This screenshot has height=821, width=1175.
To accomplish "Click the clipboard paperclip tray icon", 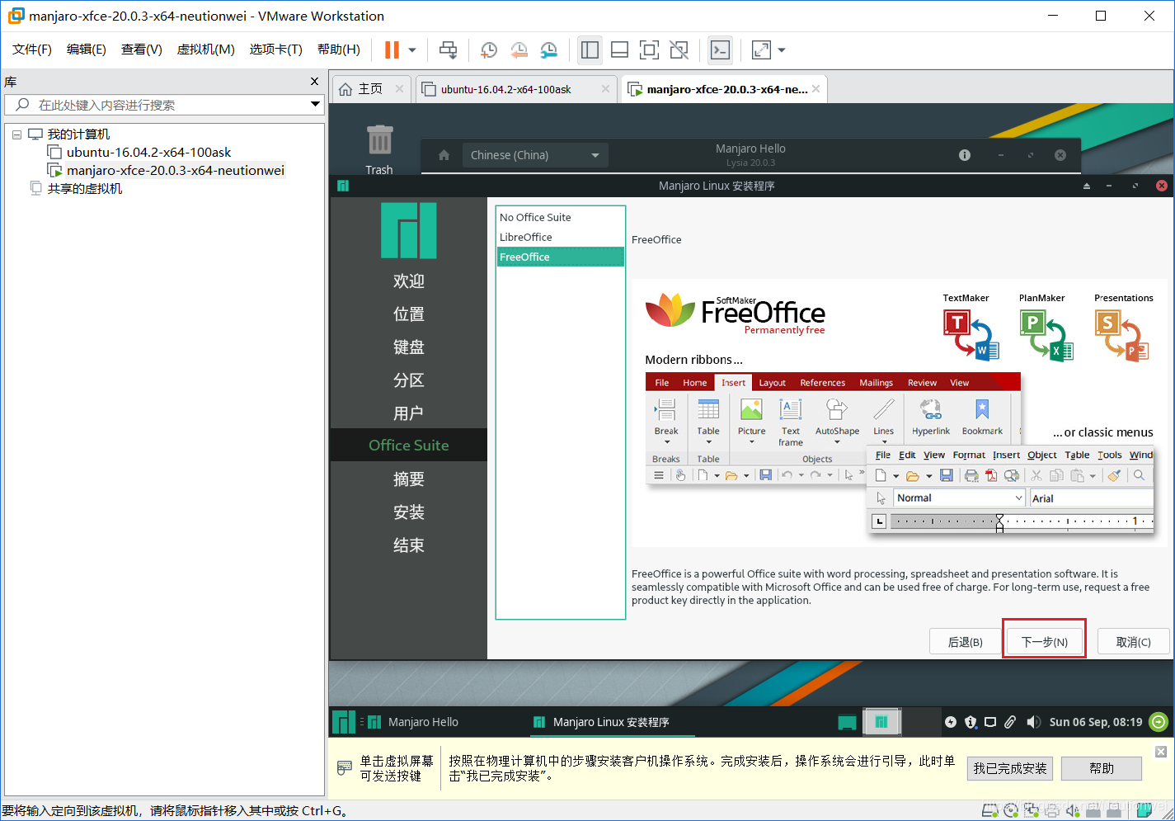I will [x=1010, y=722].
